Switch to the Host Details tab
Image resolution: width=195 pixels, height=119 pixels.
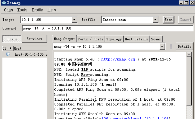pyautogui.click(x=136, y=39)
